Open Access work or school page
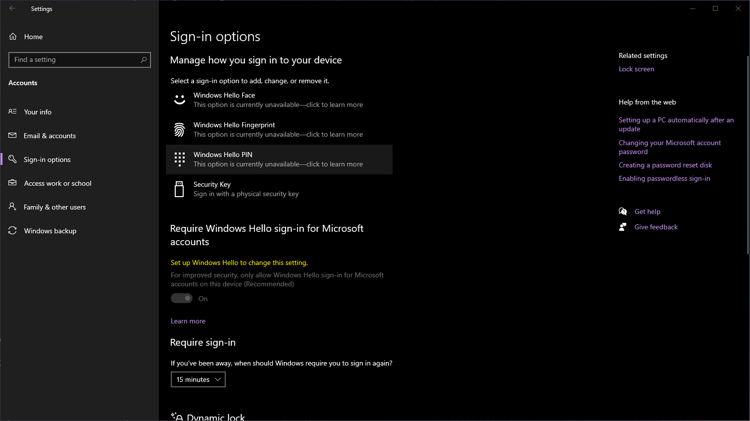This screenshot has width=750, height=421. coord(79,183)
